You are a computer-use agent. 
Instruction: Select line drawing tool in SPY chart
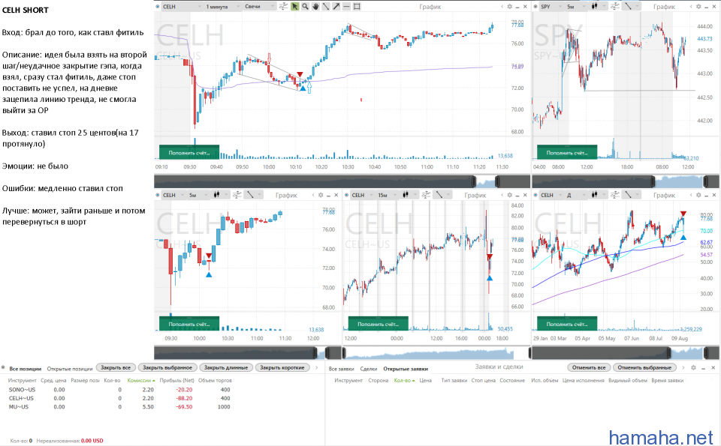pyautogui.click(x=628, y=7)
